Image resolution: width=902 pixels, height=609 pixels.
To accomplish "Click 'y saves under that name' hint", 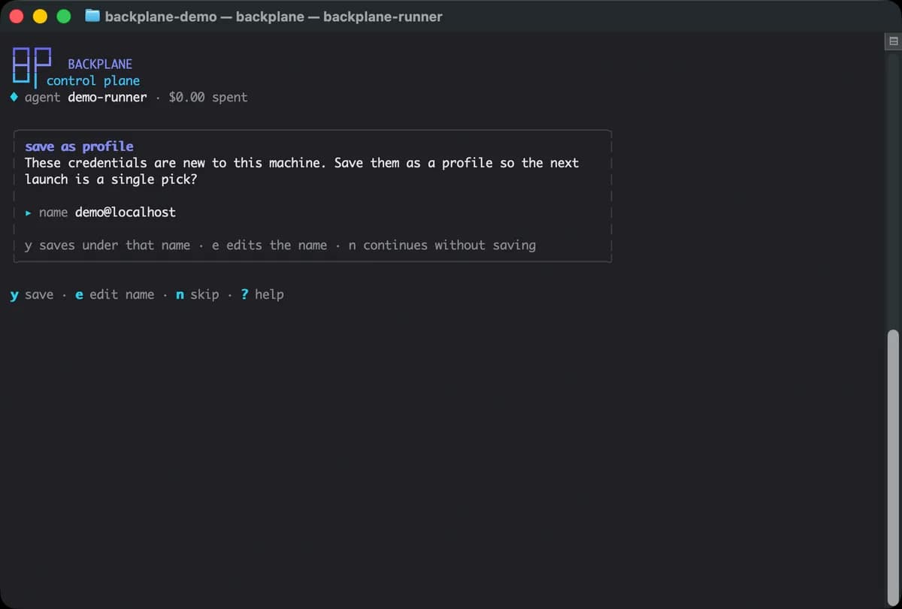I will tap(107, 245).
